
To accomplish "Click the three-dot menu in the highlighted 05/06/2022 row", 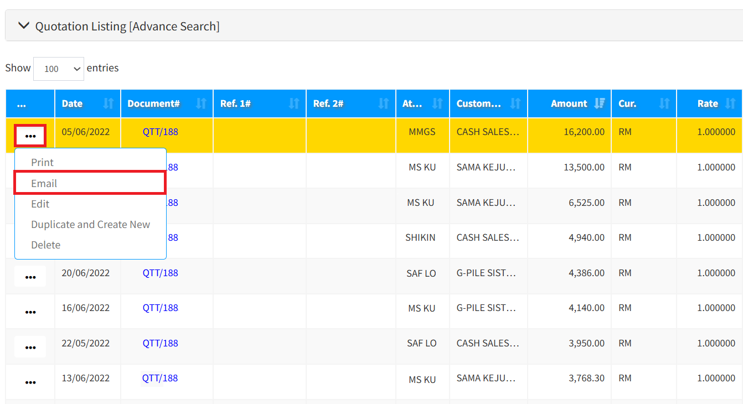I will pos(30,136).
